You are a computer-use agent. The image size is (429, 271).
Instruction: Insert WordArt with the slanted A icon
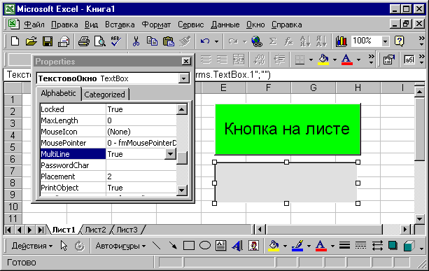237,246
